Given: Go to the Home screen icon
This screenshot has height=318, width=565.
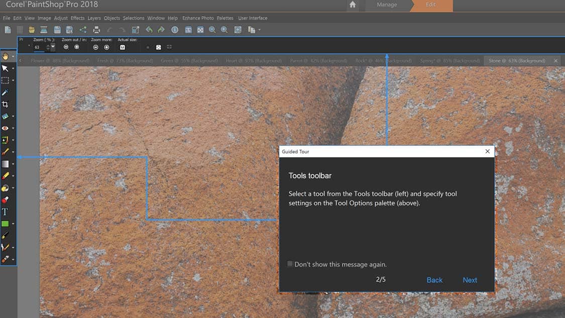Looking at the screenshot, I should (353, 5).
